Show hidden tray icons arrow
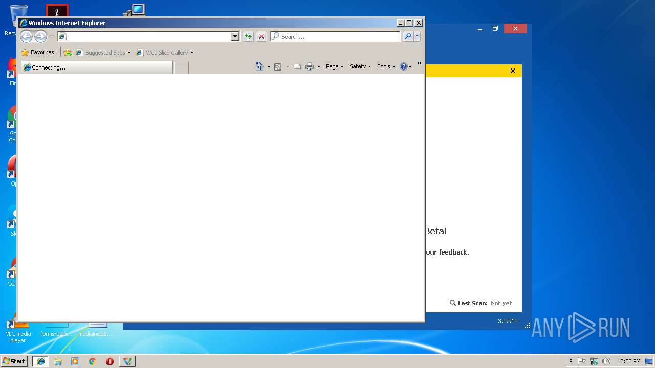 [571, 361]
